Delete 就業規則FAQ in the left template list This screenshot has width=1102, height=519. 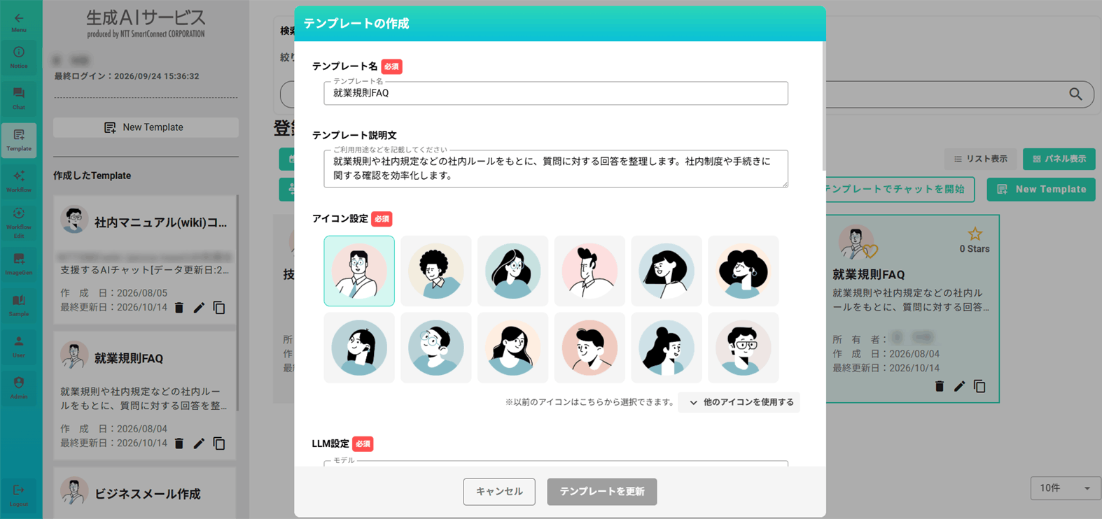click(x=179, y=443)
